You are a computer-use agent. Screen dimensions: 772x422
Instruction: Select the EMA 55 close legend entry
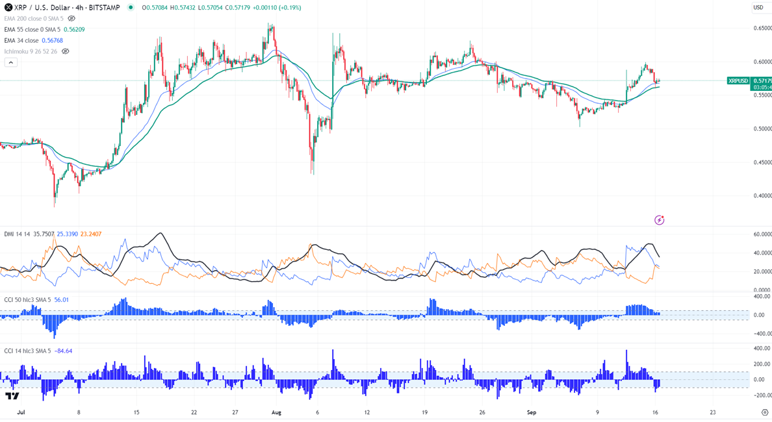tap(32, 29)
